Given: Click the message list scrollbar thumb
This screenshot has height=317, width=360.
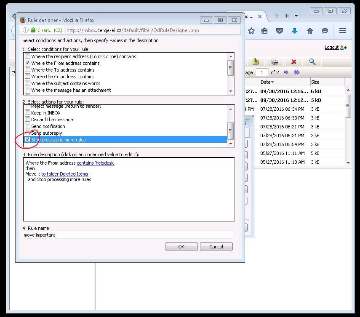Looking at the screenshot, I should pos(348,106).
